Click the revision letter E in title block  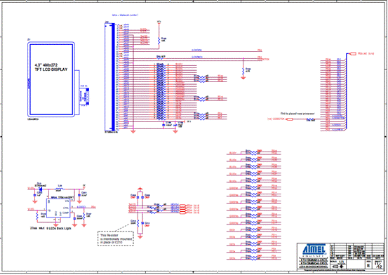point(368,265)
